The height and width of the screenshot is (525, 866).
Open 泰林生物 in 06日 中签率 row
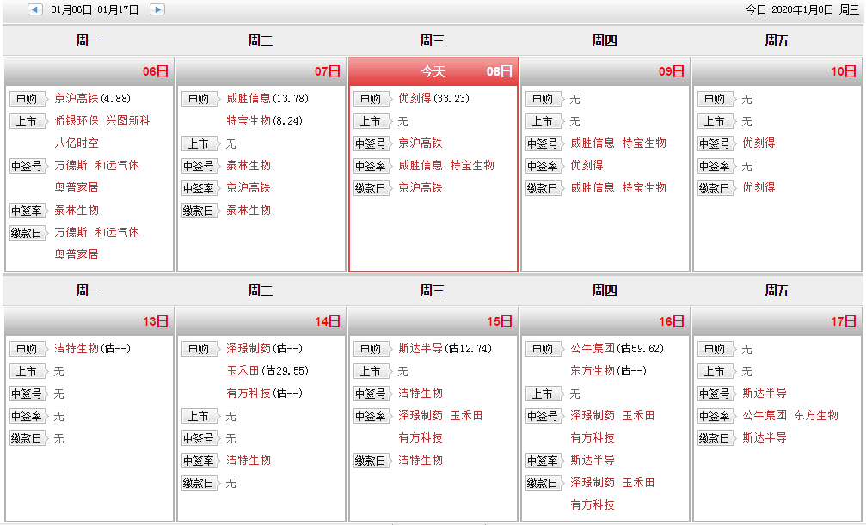pos(77,210)
